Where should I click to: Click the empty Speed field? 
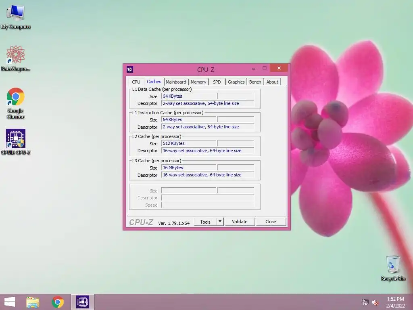pos(208,205)
